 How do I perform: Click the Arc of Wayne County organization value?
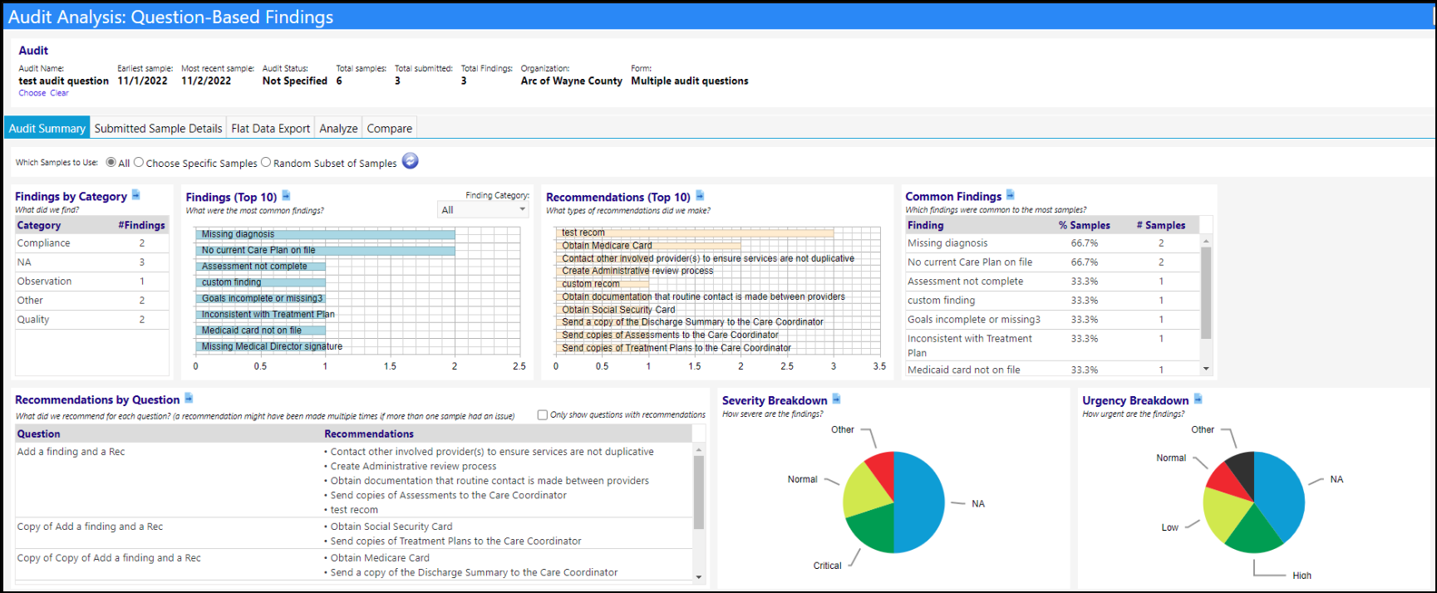571,81
